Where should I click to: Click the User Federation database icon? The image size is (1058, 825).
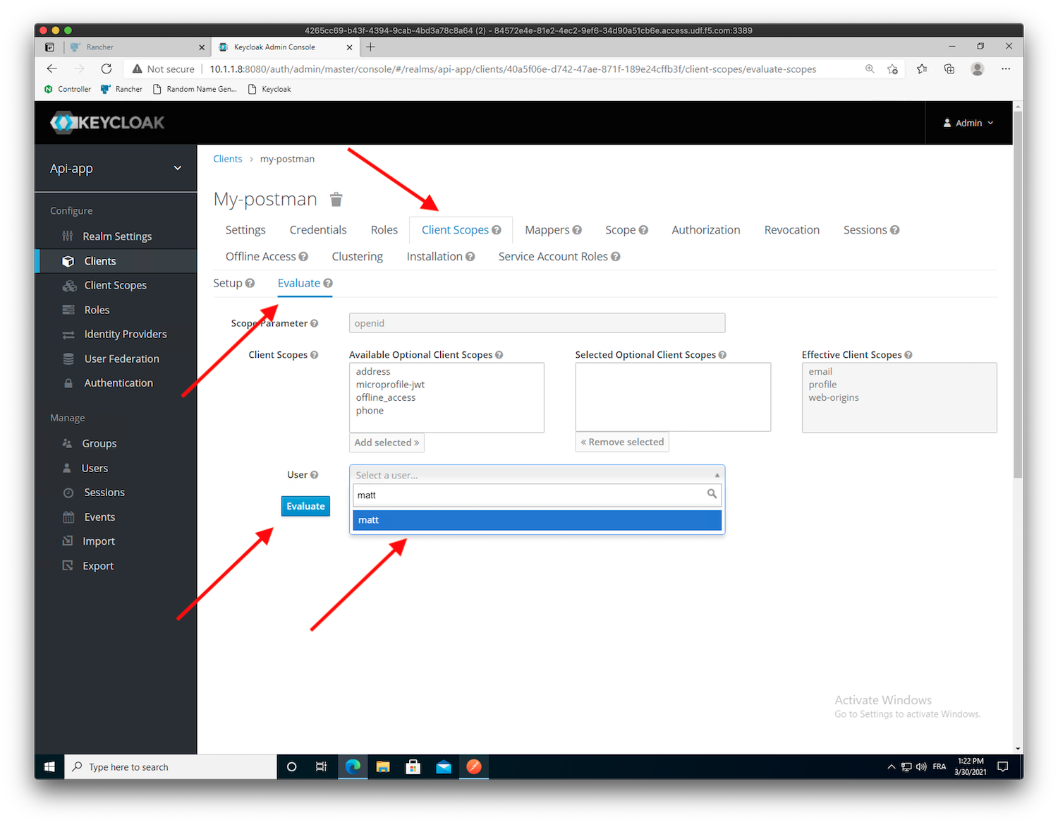(68, 359)
